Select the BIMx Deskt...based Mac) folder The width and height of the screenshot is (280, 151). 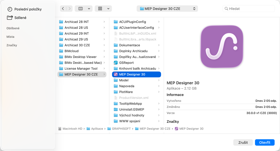pyautogui.click(x=82, y=63)
